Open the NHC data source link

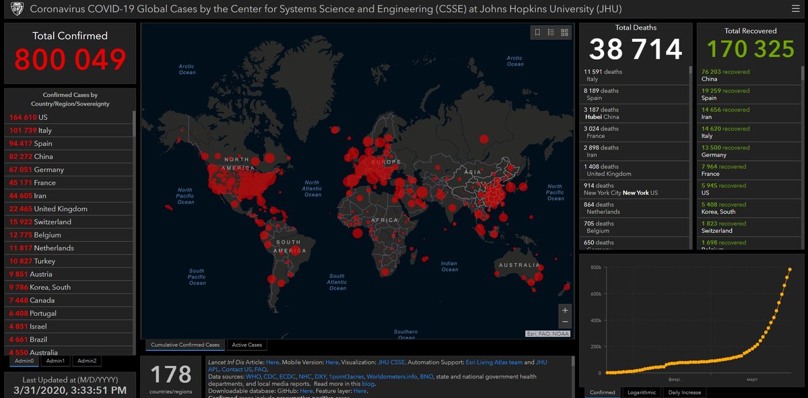coord(306,377)
